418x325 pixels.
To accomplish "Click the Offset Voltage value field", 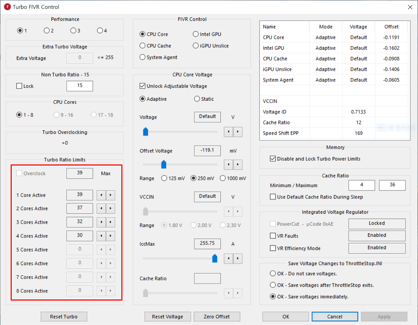I will click(207, 150).
